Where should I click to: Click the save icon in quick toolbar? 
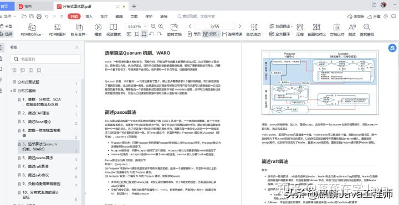(31, 17)
